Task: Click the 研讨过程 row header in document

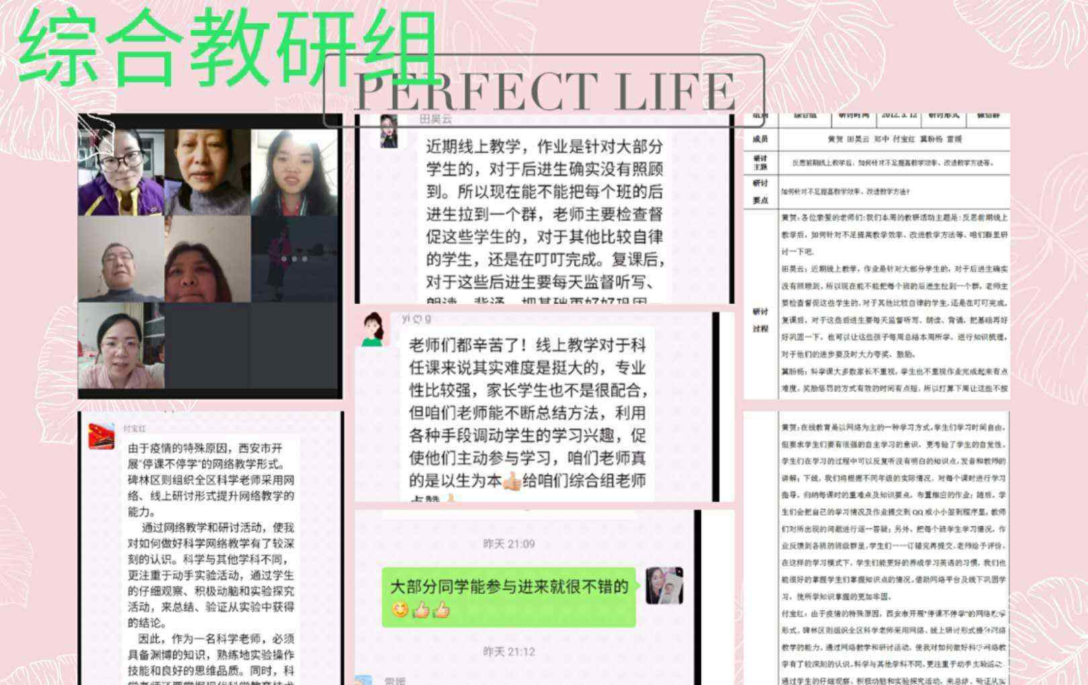Action: 760,320
